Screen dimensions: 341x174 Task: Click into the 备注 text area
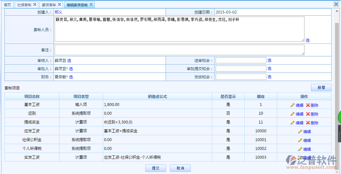pos(179,50)
